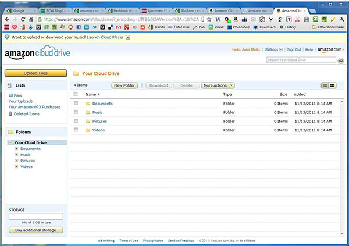Open the Picnik bookmark
The width and height of the screenshot is (349, 246).
click(x=216, y=27)
